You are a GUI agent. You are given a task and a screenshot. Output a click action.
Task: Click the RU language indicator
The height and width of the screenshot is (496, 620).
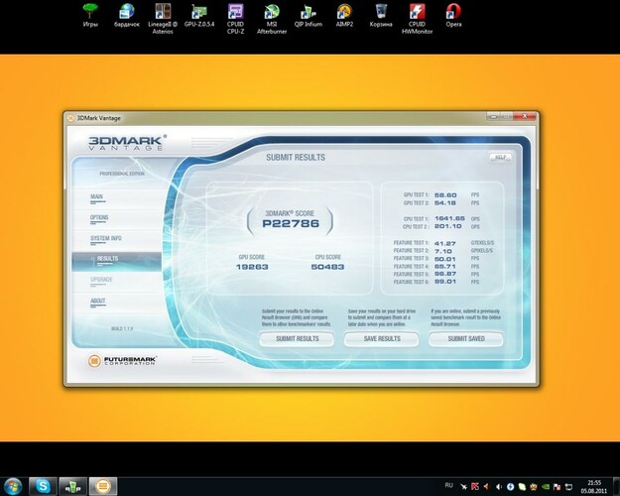click(x=448, y=485)
